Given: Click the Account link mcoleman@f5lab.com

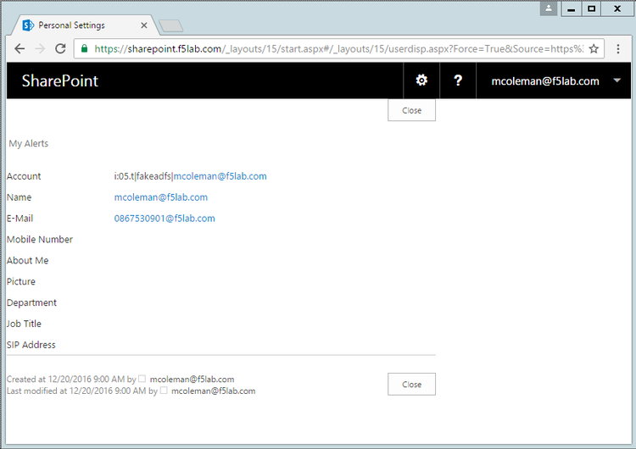Looking at the screenshot, I should click(x=220, y=176).
